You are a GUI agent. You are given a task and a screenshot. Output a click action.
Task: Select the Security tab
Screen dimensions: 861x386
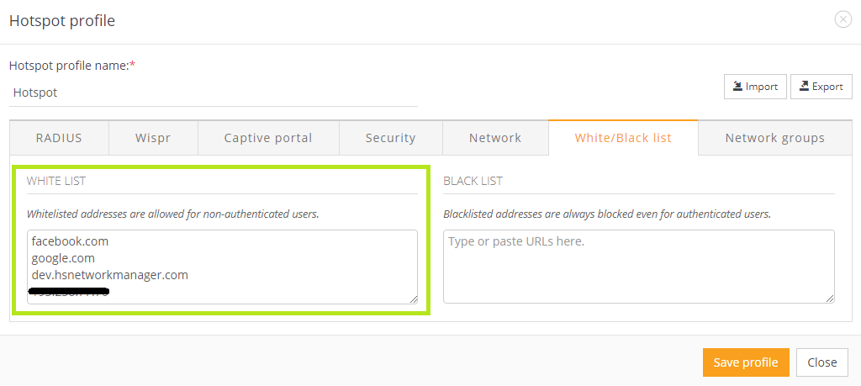(390, 138)
